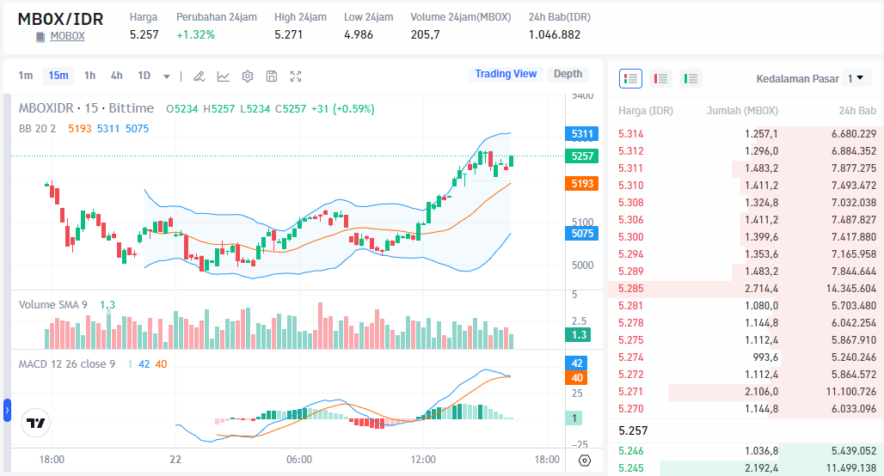Image resolution: width=884 pixels, height=476 pixels.
Task: Select sell order at price 5.300
Action: [x=746, y=237]
